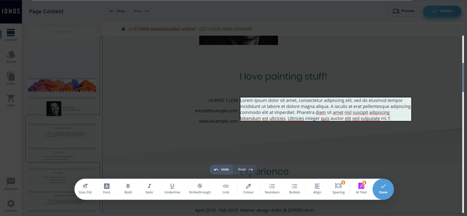Screen dimensions: 467x216
Task: Toggle Bold formatting
Action: point(128,189)
